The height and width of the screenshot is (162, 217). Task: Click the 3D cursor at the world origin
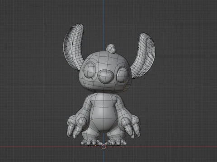click(104, 147)
